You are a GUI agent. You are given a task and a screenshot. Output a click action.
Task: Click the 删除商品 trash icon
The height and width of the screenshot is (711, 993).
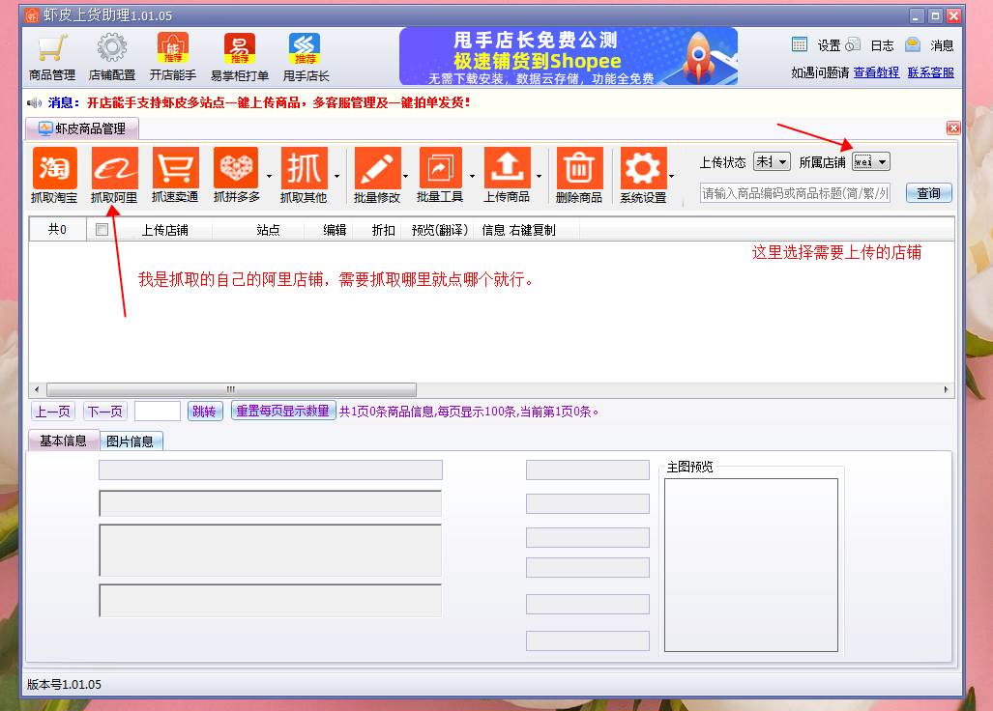click(579, 175)
